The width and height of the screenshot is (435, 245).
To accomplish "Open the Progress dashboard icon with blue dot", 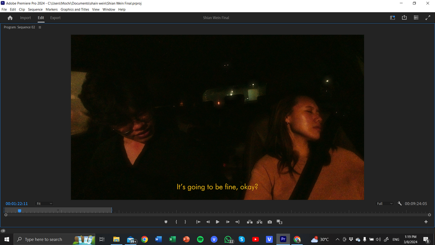I will 392,18.
